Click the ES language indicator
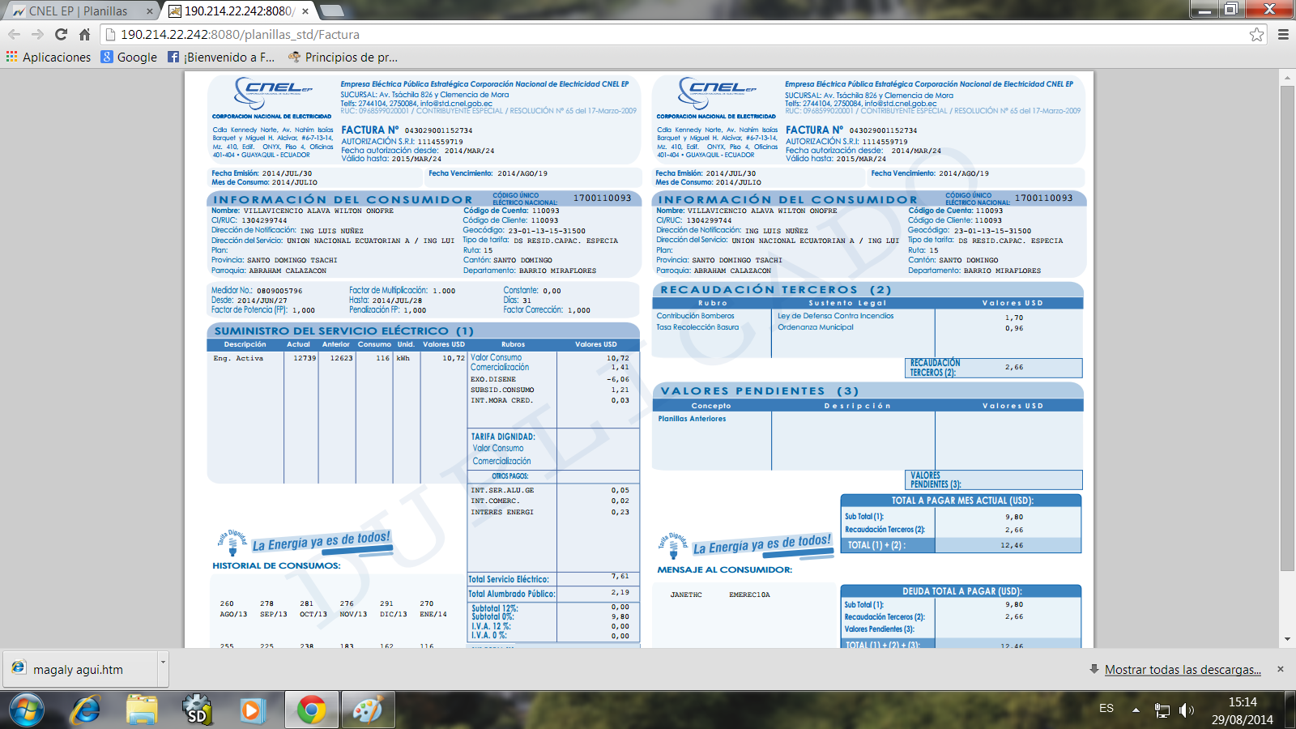The width and height of the screenshot is (1296, 729). point(1106,708)
